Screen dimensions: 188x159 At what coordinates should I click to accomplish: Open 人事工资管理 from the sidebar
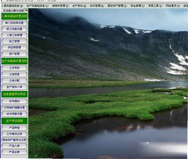(14, 35)
